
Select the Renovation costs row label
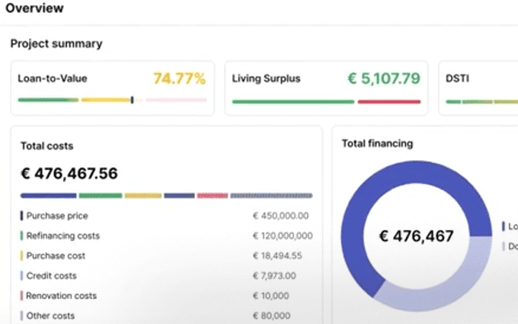point(61,296)
